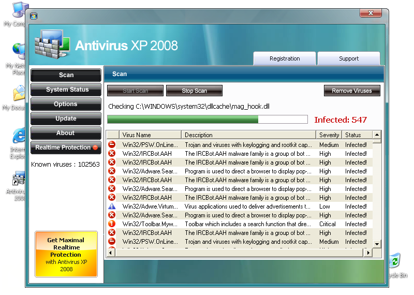Click the Antivirus XP 2008 firewall logo icon

[52, 44]
